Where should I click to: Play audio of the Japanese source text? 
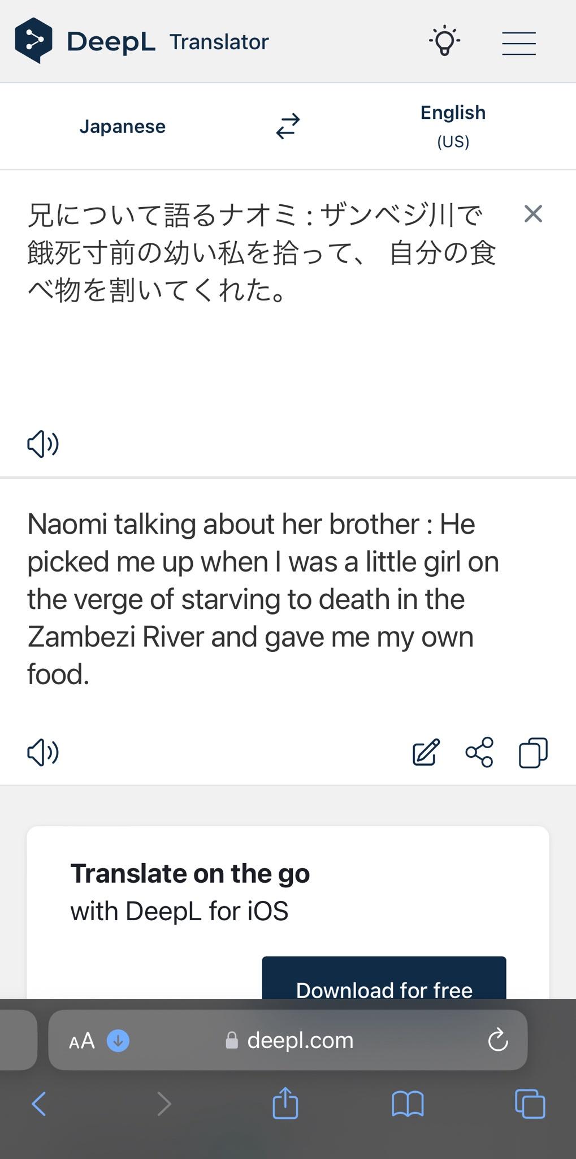click(x=43, y=444)
